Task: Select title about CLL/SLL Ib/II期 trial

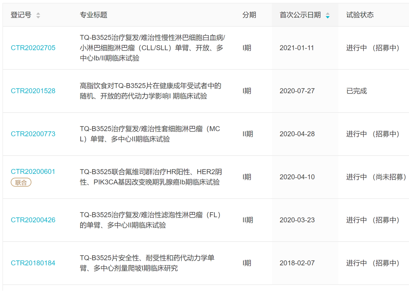Action: coord(153,48)
